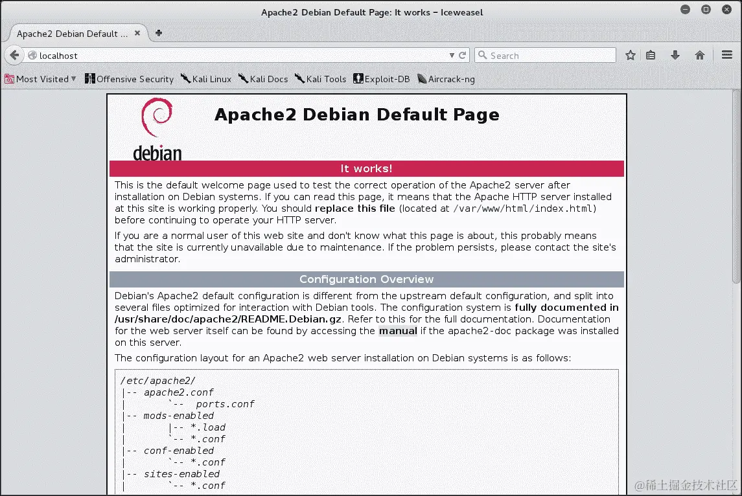Open the Most Visited bookmarks dropdown
This screenshot has height=496, width=742.
(x=40, y=79)
